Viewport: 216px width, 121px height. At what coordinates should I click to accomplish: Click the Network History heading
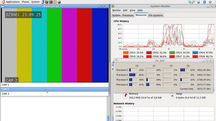pyautogui.click(x=124, y=104)
